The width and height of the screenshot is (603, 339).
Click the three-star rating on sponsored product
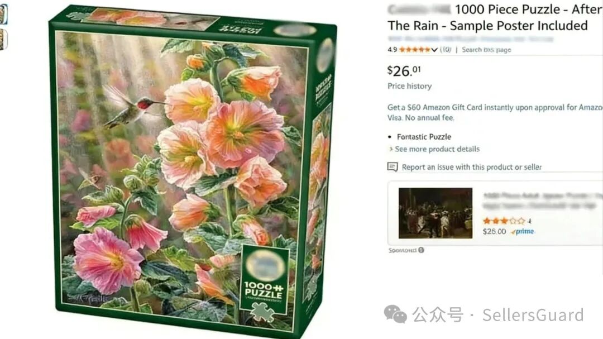(504, 221)
